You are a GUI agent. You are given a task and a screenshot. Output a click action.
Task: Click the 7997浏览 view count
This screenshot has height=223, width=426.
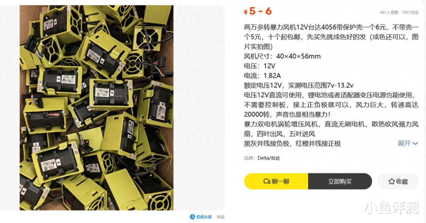tap(410, 12)
